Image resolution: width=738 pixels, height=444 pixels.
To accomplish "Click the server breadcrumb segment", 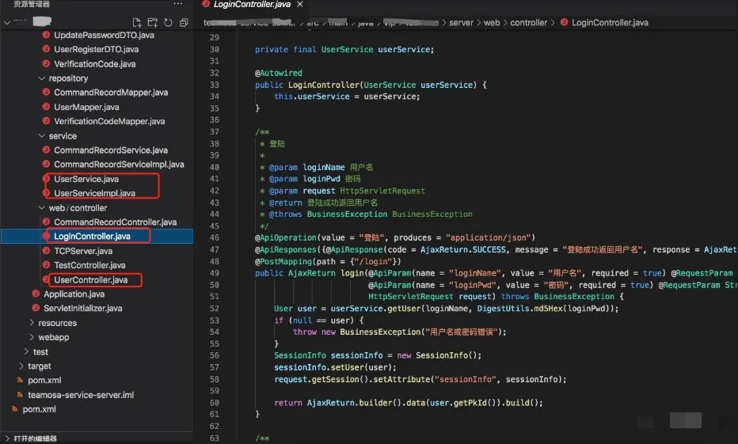I will tap(461, 22).
